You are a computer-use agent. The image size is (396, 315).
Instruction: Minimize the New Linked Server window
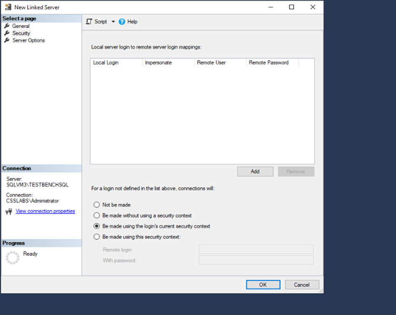tap(271, 7)
